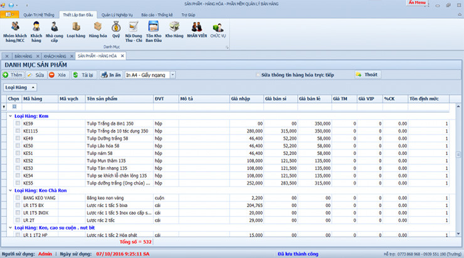The height and width of the screenshot is (258, 464).
Task: Click the Thêm add button
Action: coord(13,75)
